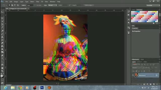Open the Layer menu
Image resolution: width=161 pixels, height=90 pixels.
21,2
